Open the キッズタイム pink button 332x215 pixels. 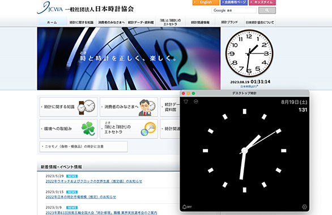262,2
